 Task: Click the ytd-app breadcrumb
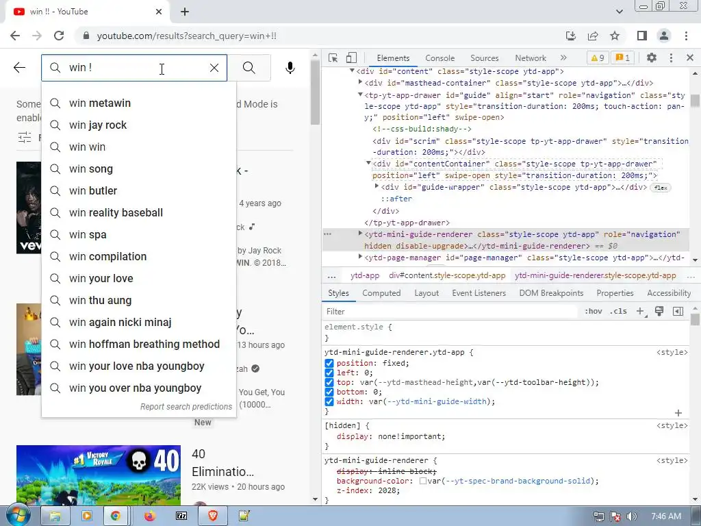[365, 275]
